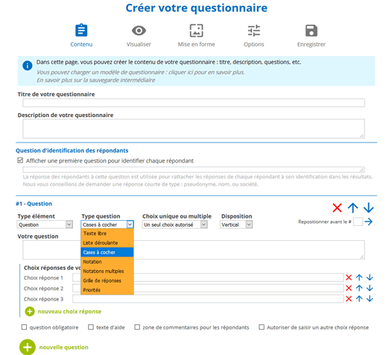
Task: Enable texte d'aide checkbox
Action: click(x=91, y=327)
